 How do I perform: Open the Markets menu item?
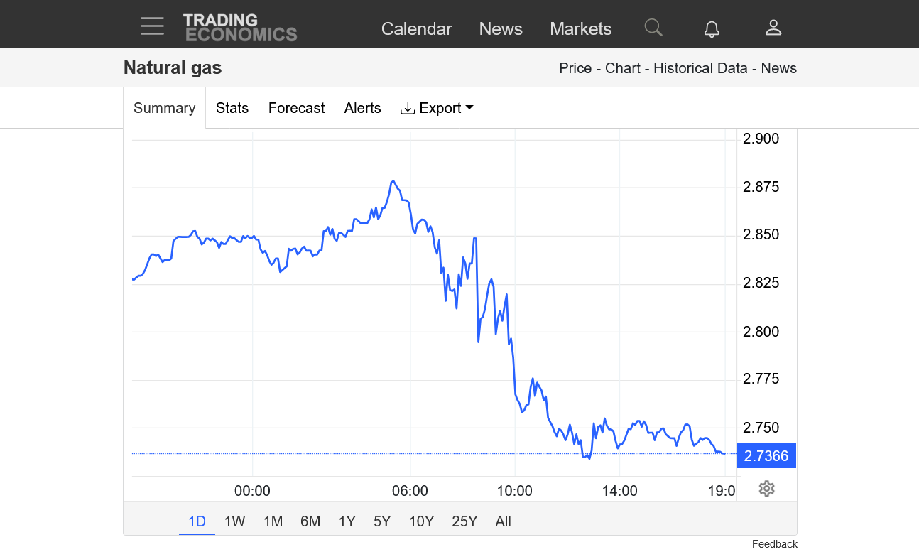[580, 29]
